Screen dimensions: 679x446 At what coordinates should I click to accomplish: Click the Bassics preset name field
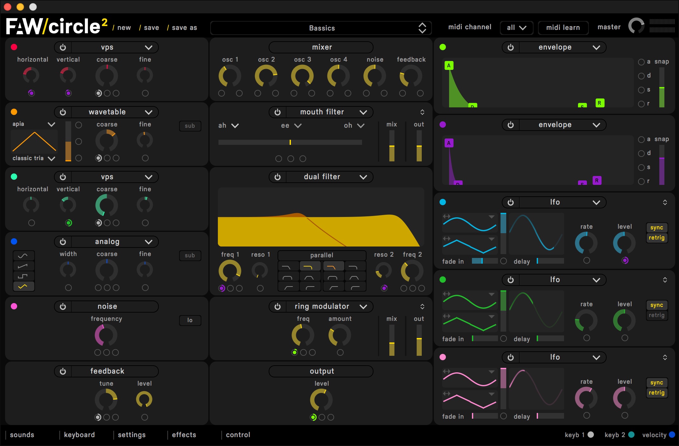pyautogui.click(x=321, y=28)
